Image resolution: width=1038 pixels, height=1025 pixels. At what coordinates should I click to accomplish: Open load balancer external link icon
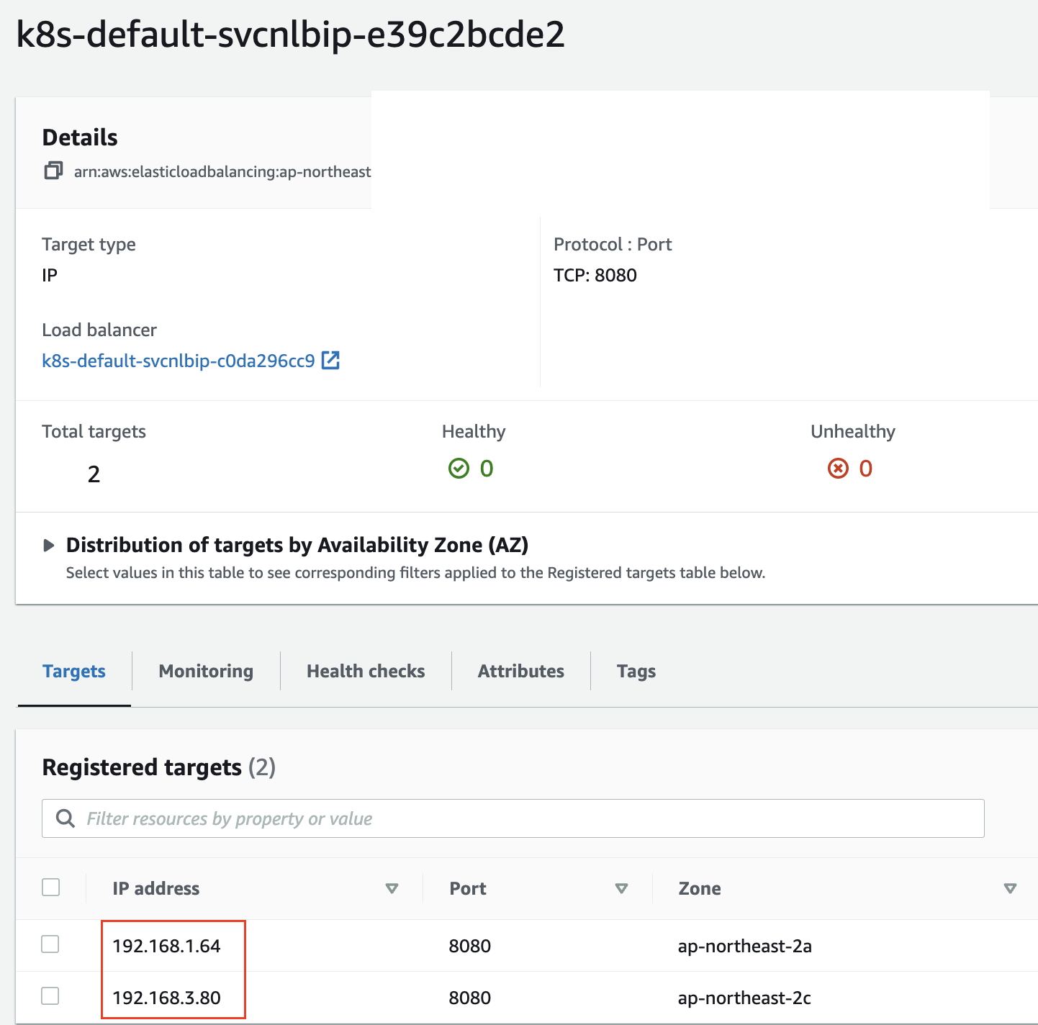click(x=330, y=360)
